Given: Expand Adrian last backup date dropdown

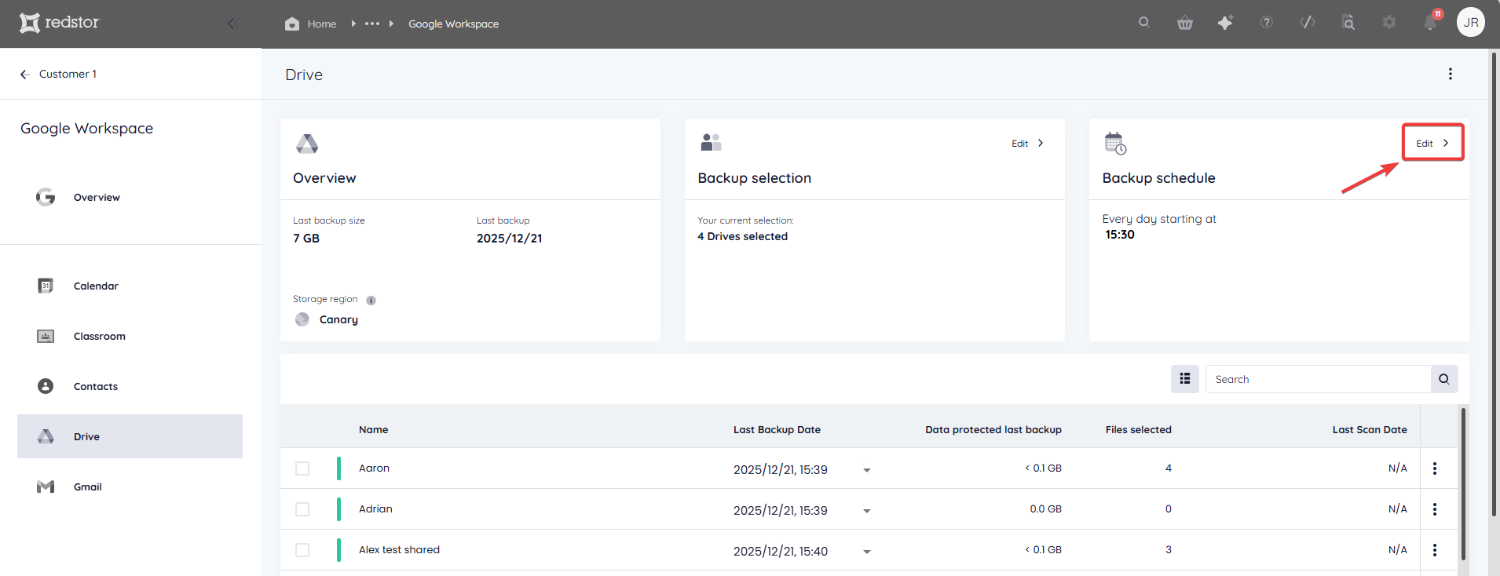Looking at the screenshot, I should pos(867,511).
